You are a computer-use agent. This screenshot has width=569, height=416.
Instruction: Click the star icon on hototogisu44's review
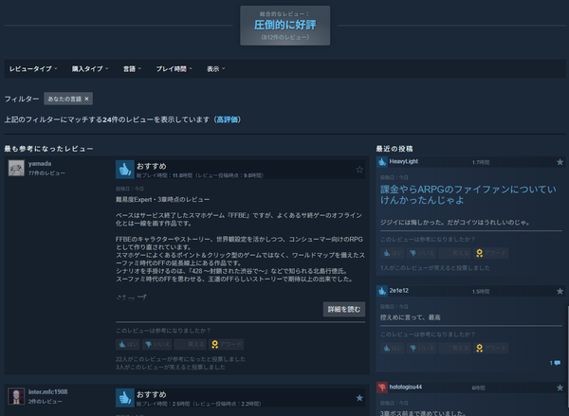click(560, 388)
